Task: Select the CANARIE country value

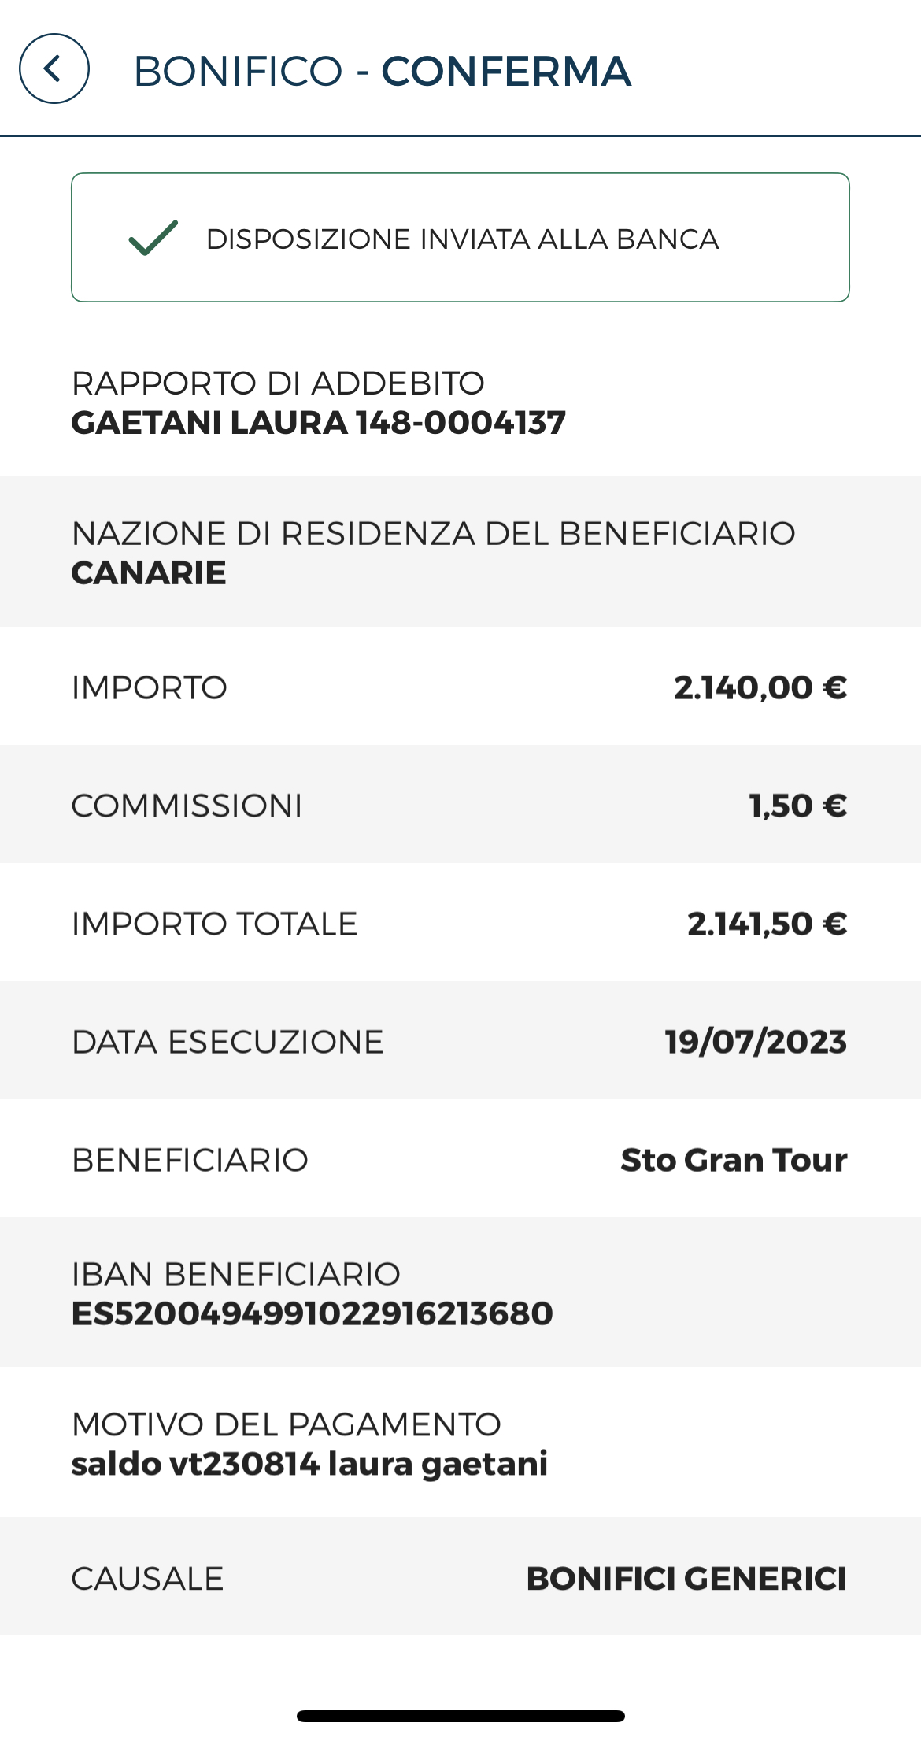Action: point(149,573)
